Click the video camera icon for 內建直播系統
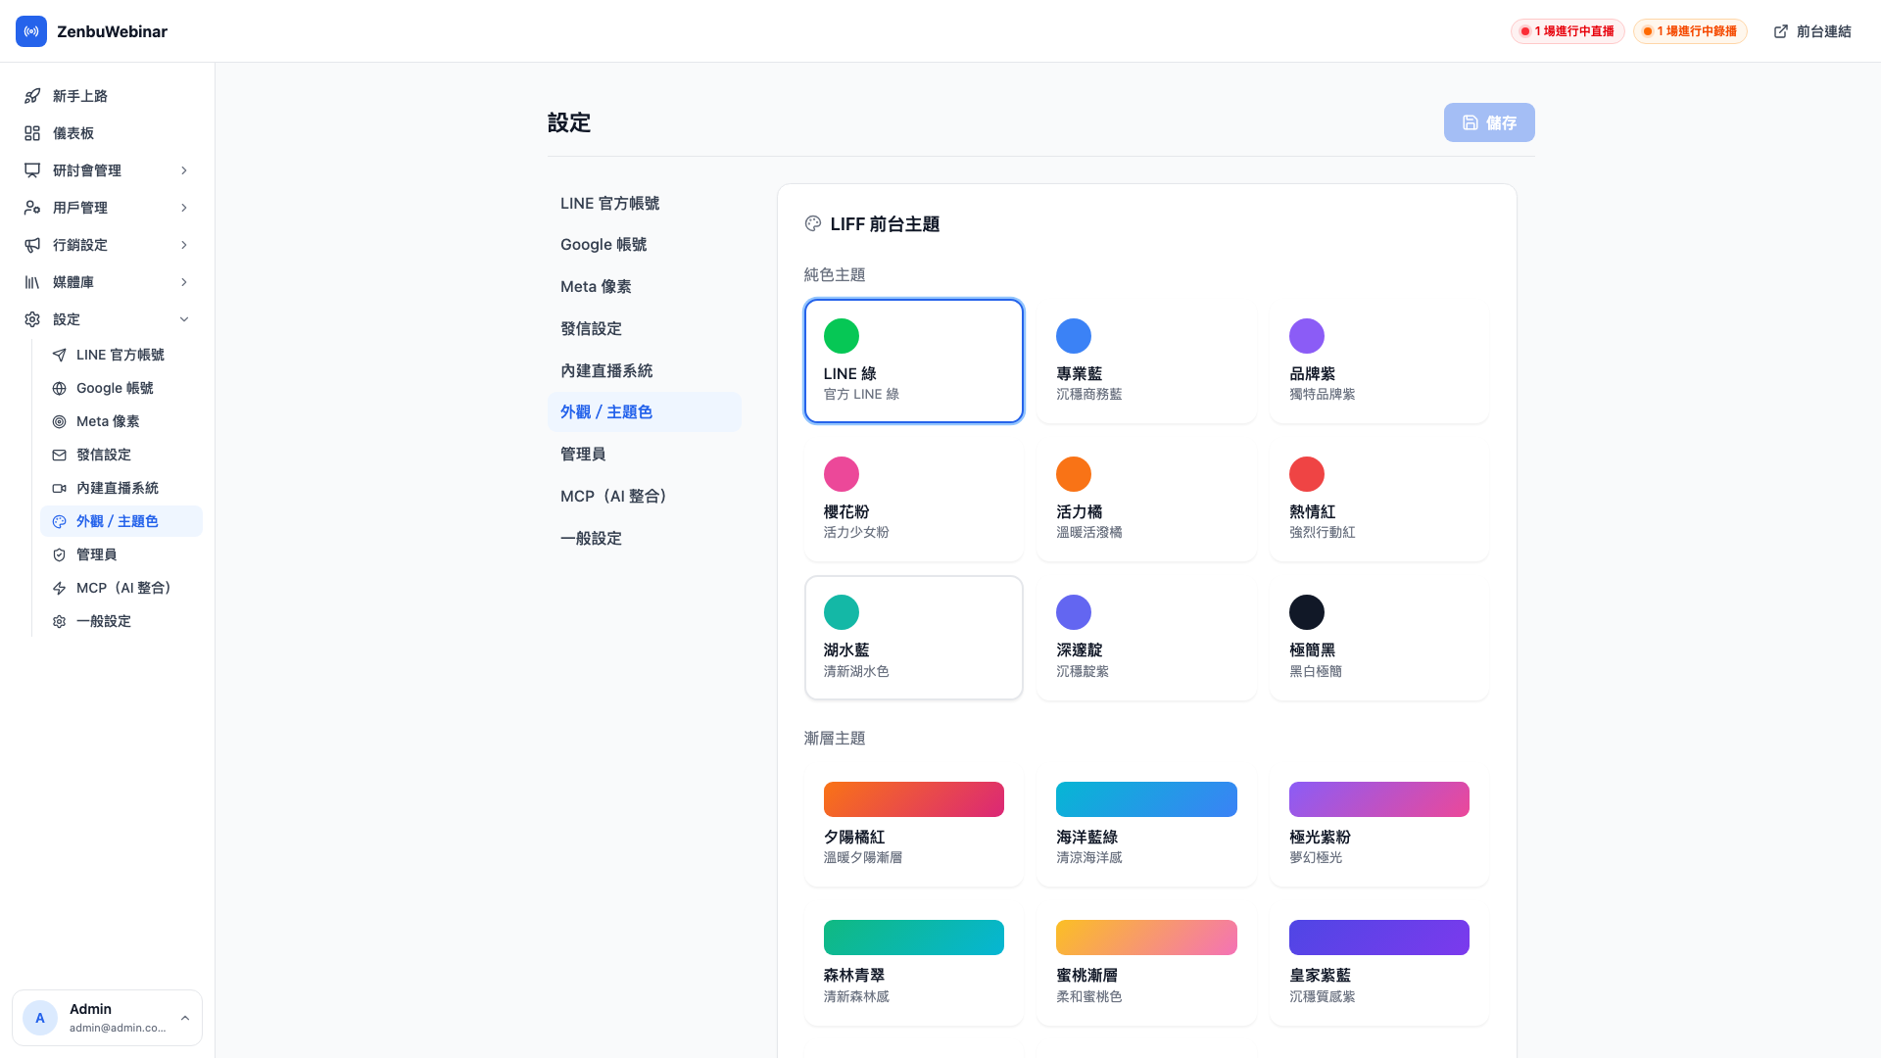 coord(59,488)
